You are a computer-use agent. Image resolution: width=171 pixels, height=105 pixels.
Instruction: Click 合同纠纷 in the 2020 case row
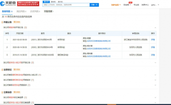pos(61,47)
